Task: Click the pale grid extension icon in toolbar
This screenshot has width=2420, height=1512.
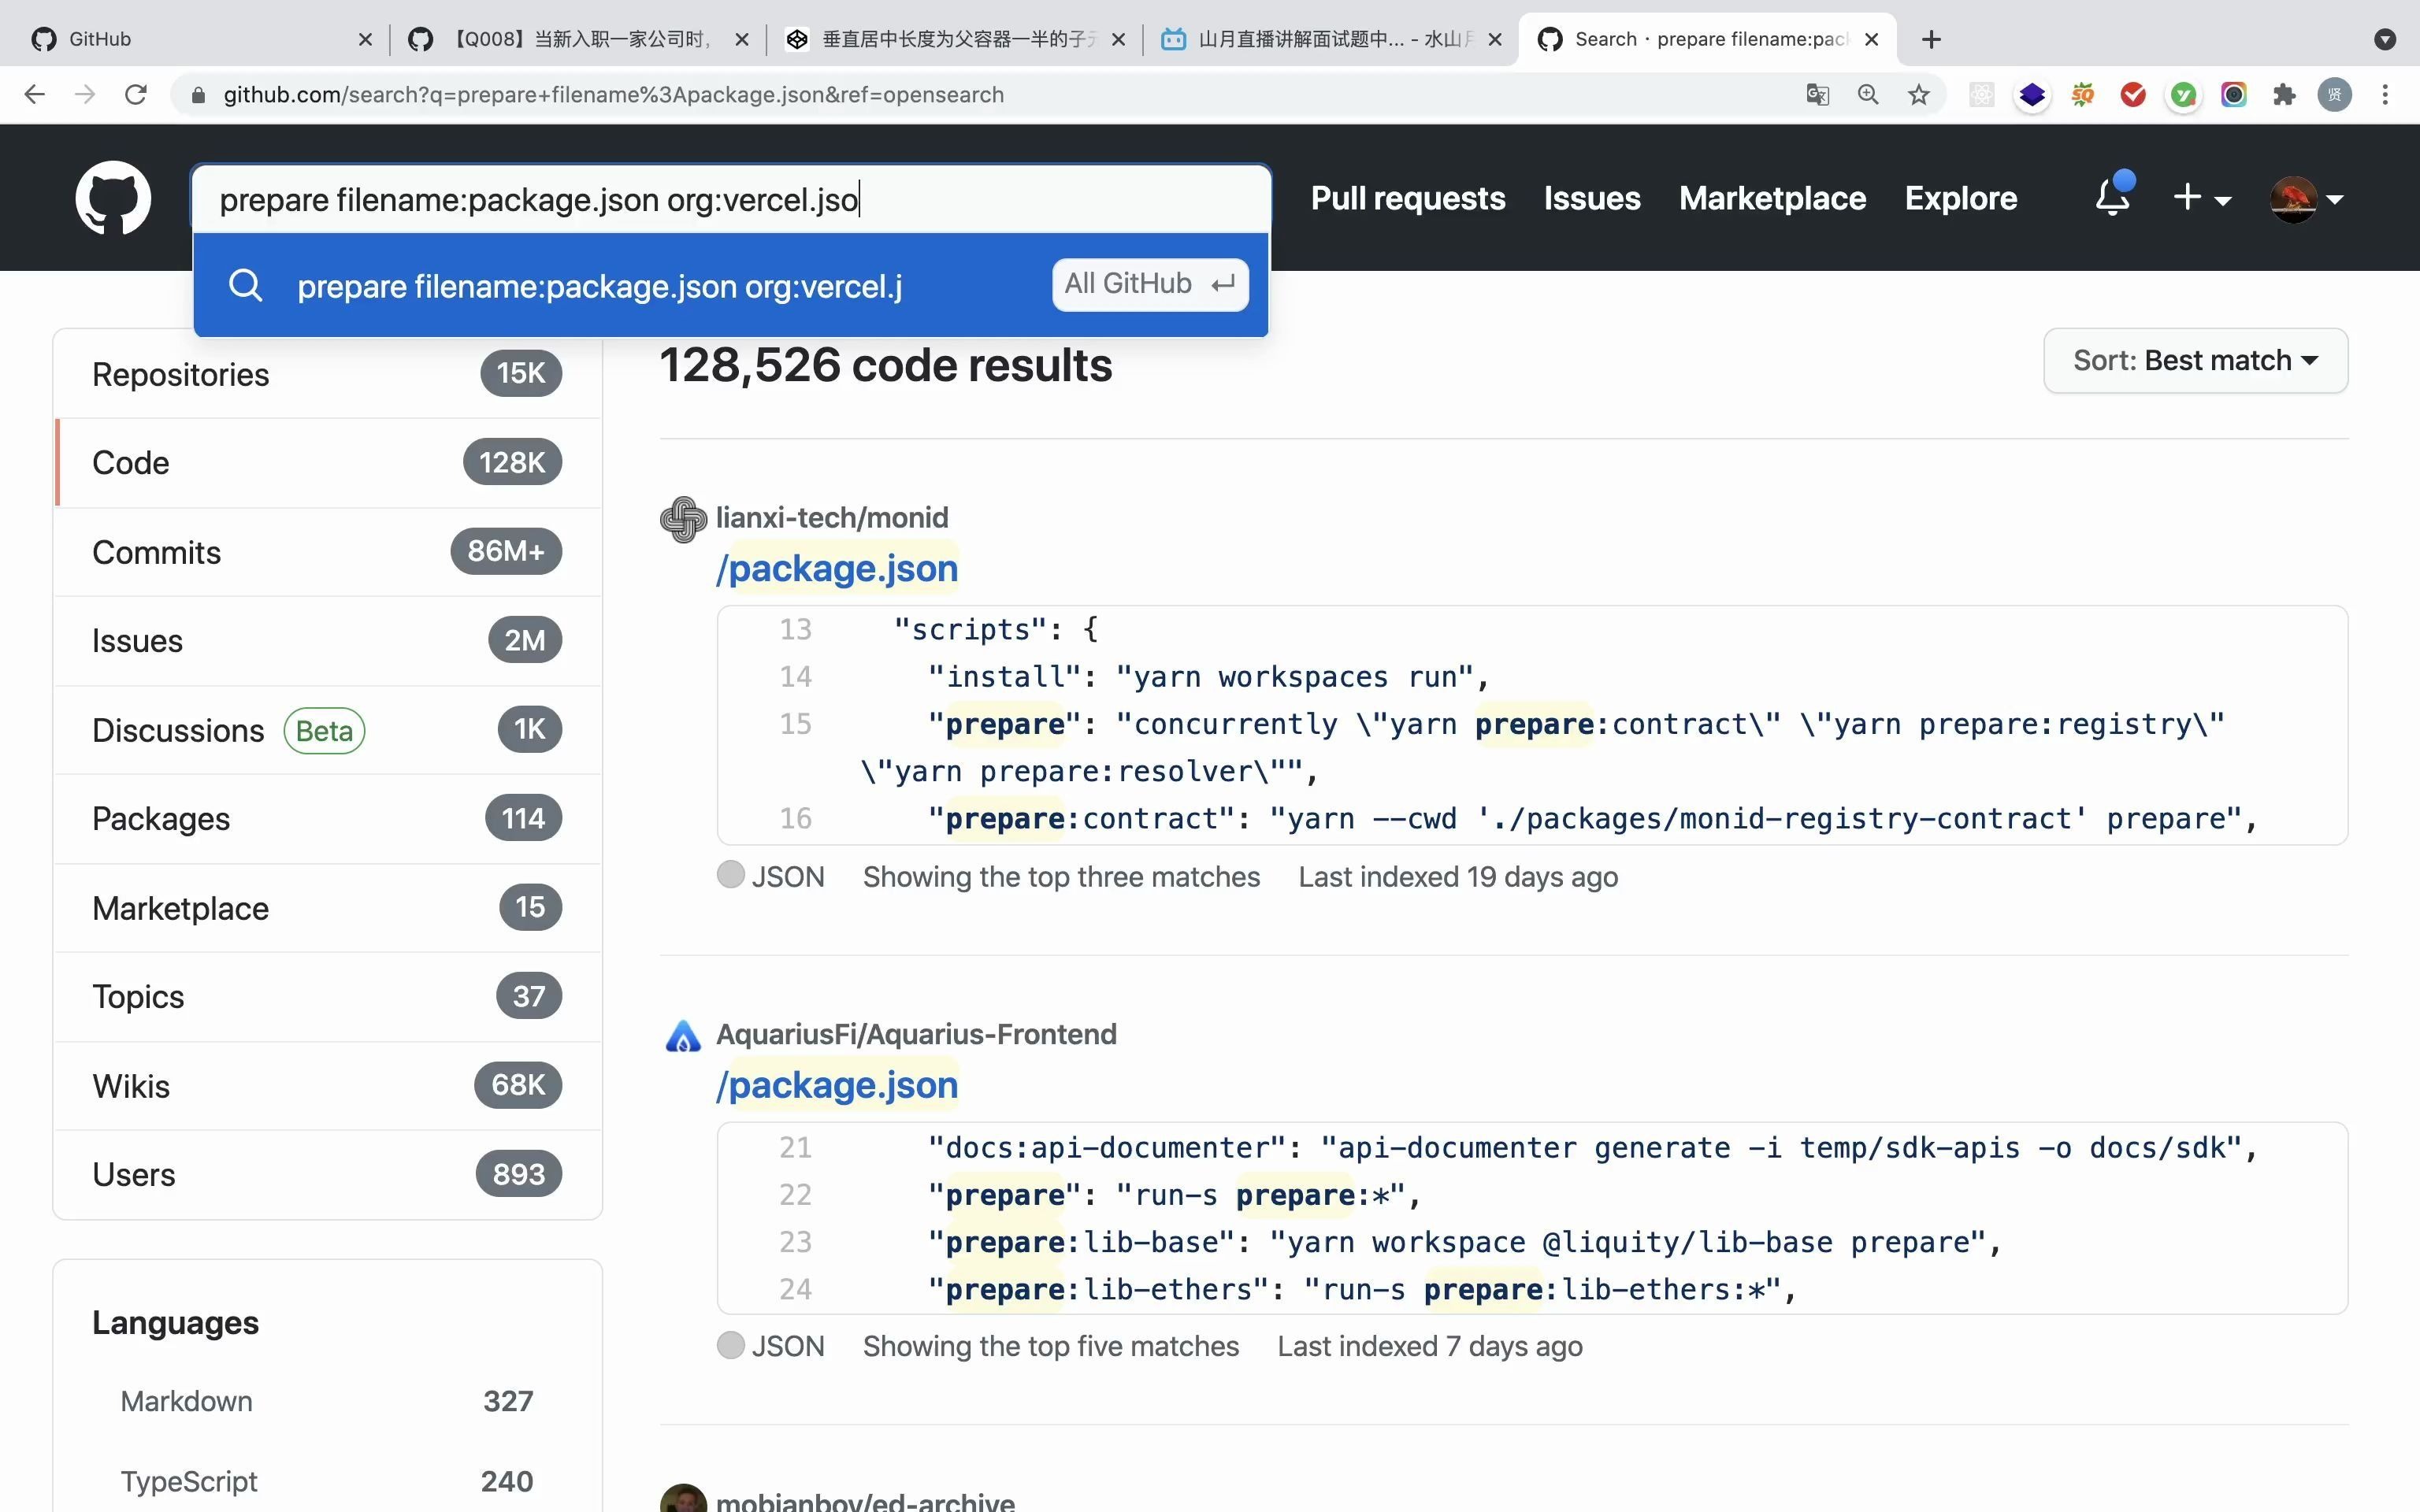Action: (x=1982, y=94)
